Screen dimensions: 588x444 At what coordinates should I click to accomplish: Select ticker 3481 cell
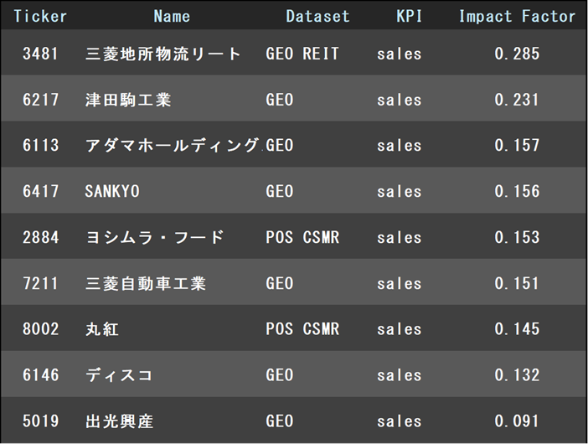[x=41, y=54]
